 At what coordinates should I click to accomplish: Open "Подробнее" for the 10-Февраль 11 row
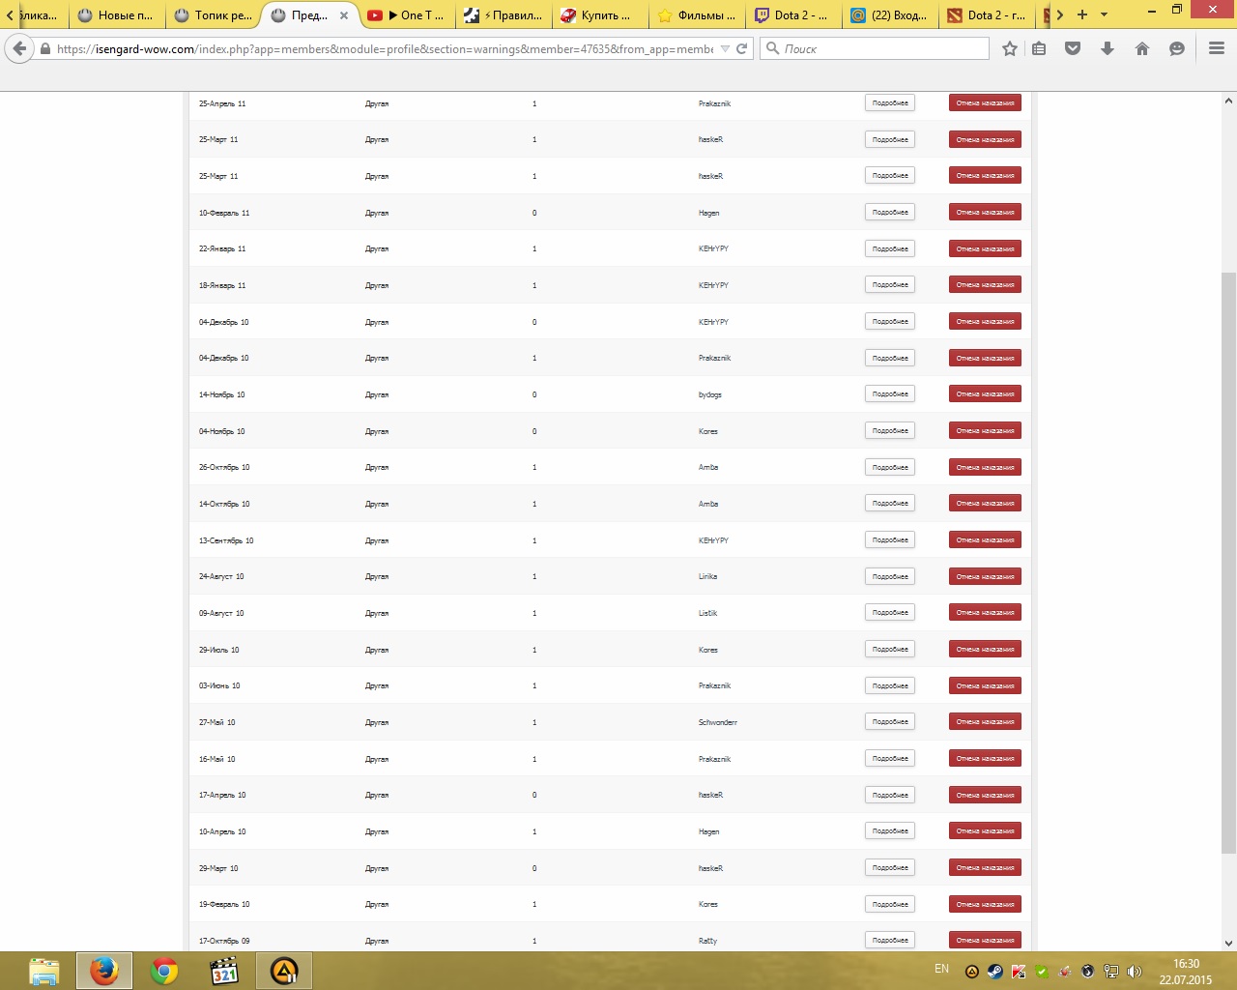tap(890, 212)
